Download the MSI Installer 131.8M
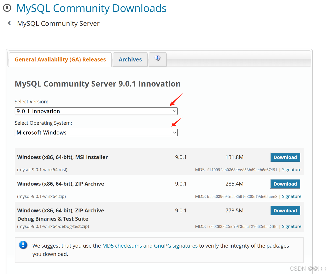This screenshot has height=274, width=328. [x=285, y=157]
